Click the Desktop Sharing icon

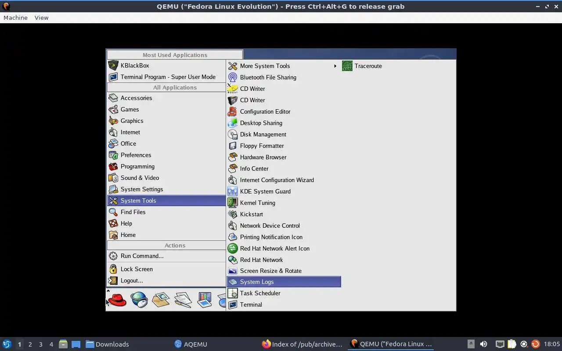tap(233, 123)
